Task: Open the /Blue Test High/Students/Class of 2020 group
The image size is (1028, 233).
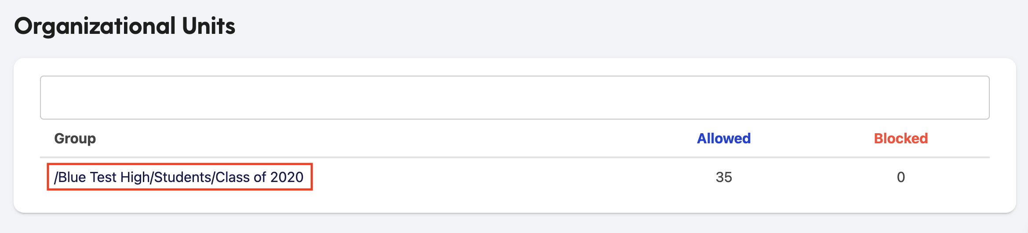Action: coord(179,177)
